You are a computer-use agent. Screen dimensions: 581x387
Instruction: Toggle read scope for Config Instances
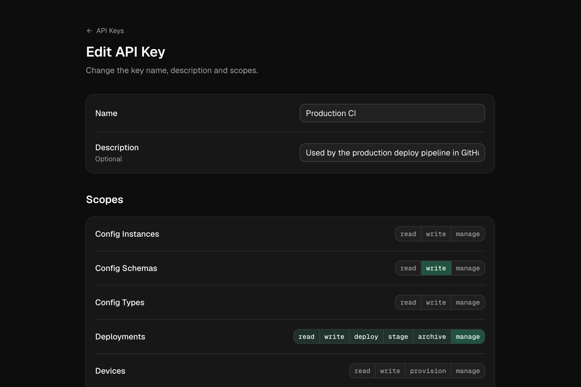pos(408,234)
